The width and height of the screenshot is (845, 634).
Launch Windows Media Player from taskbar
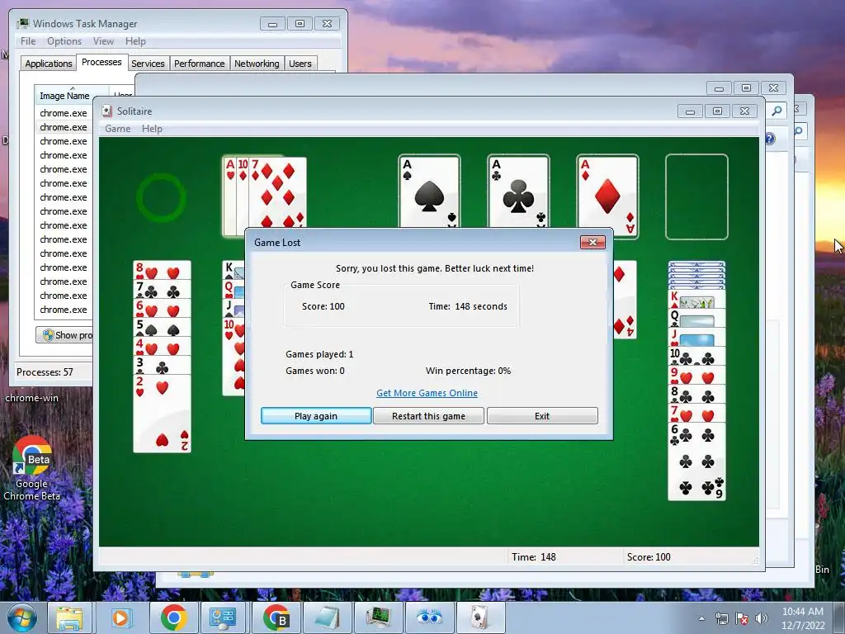(x=120, y=617)
